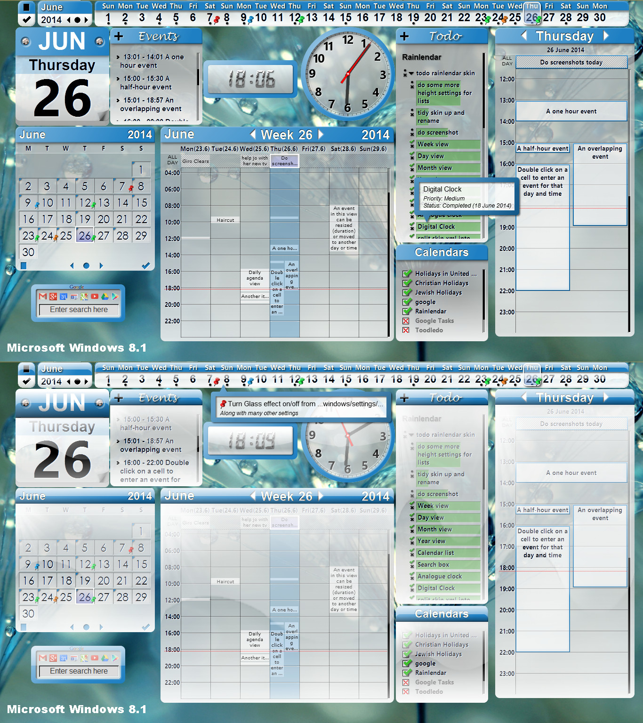Select Fri(27.6) column header in upper week view
The width and height of the screenshot is (643, 723).
(313, 149)
